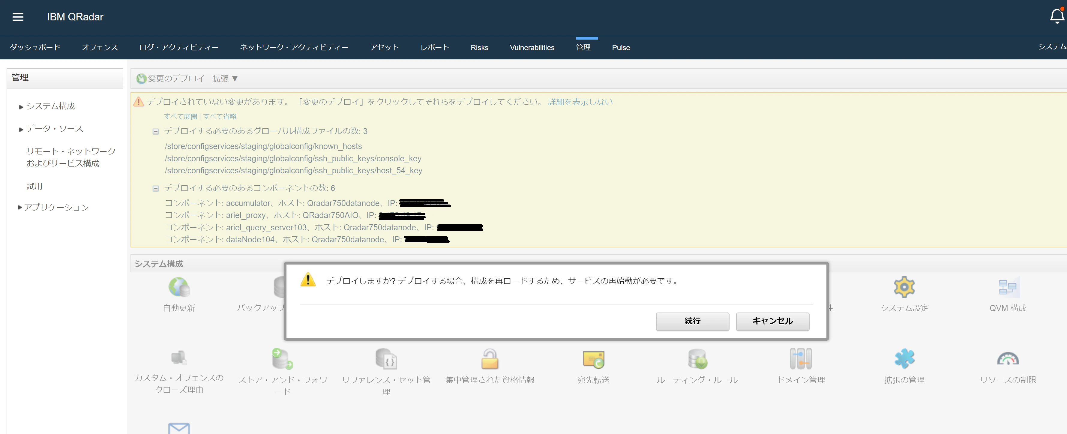
Task: Select 試用 in the sidebar
Action: [x=34, y=186]
